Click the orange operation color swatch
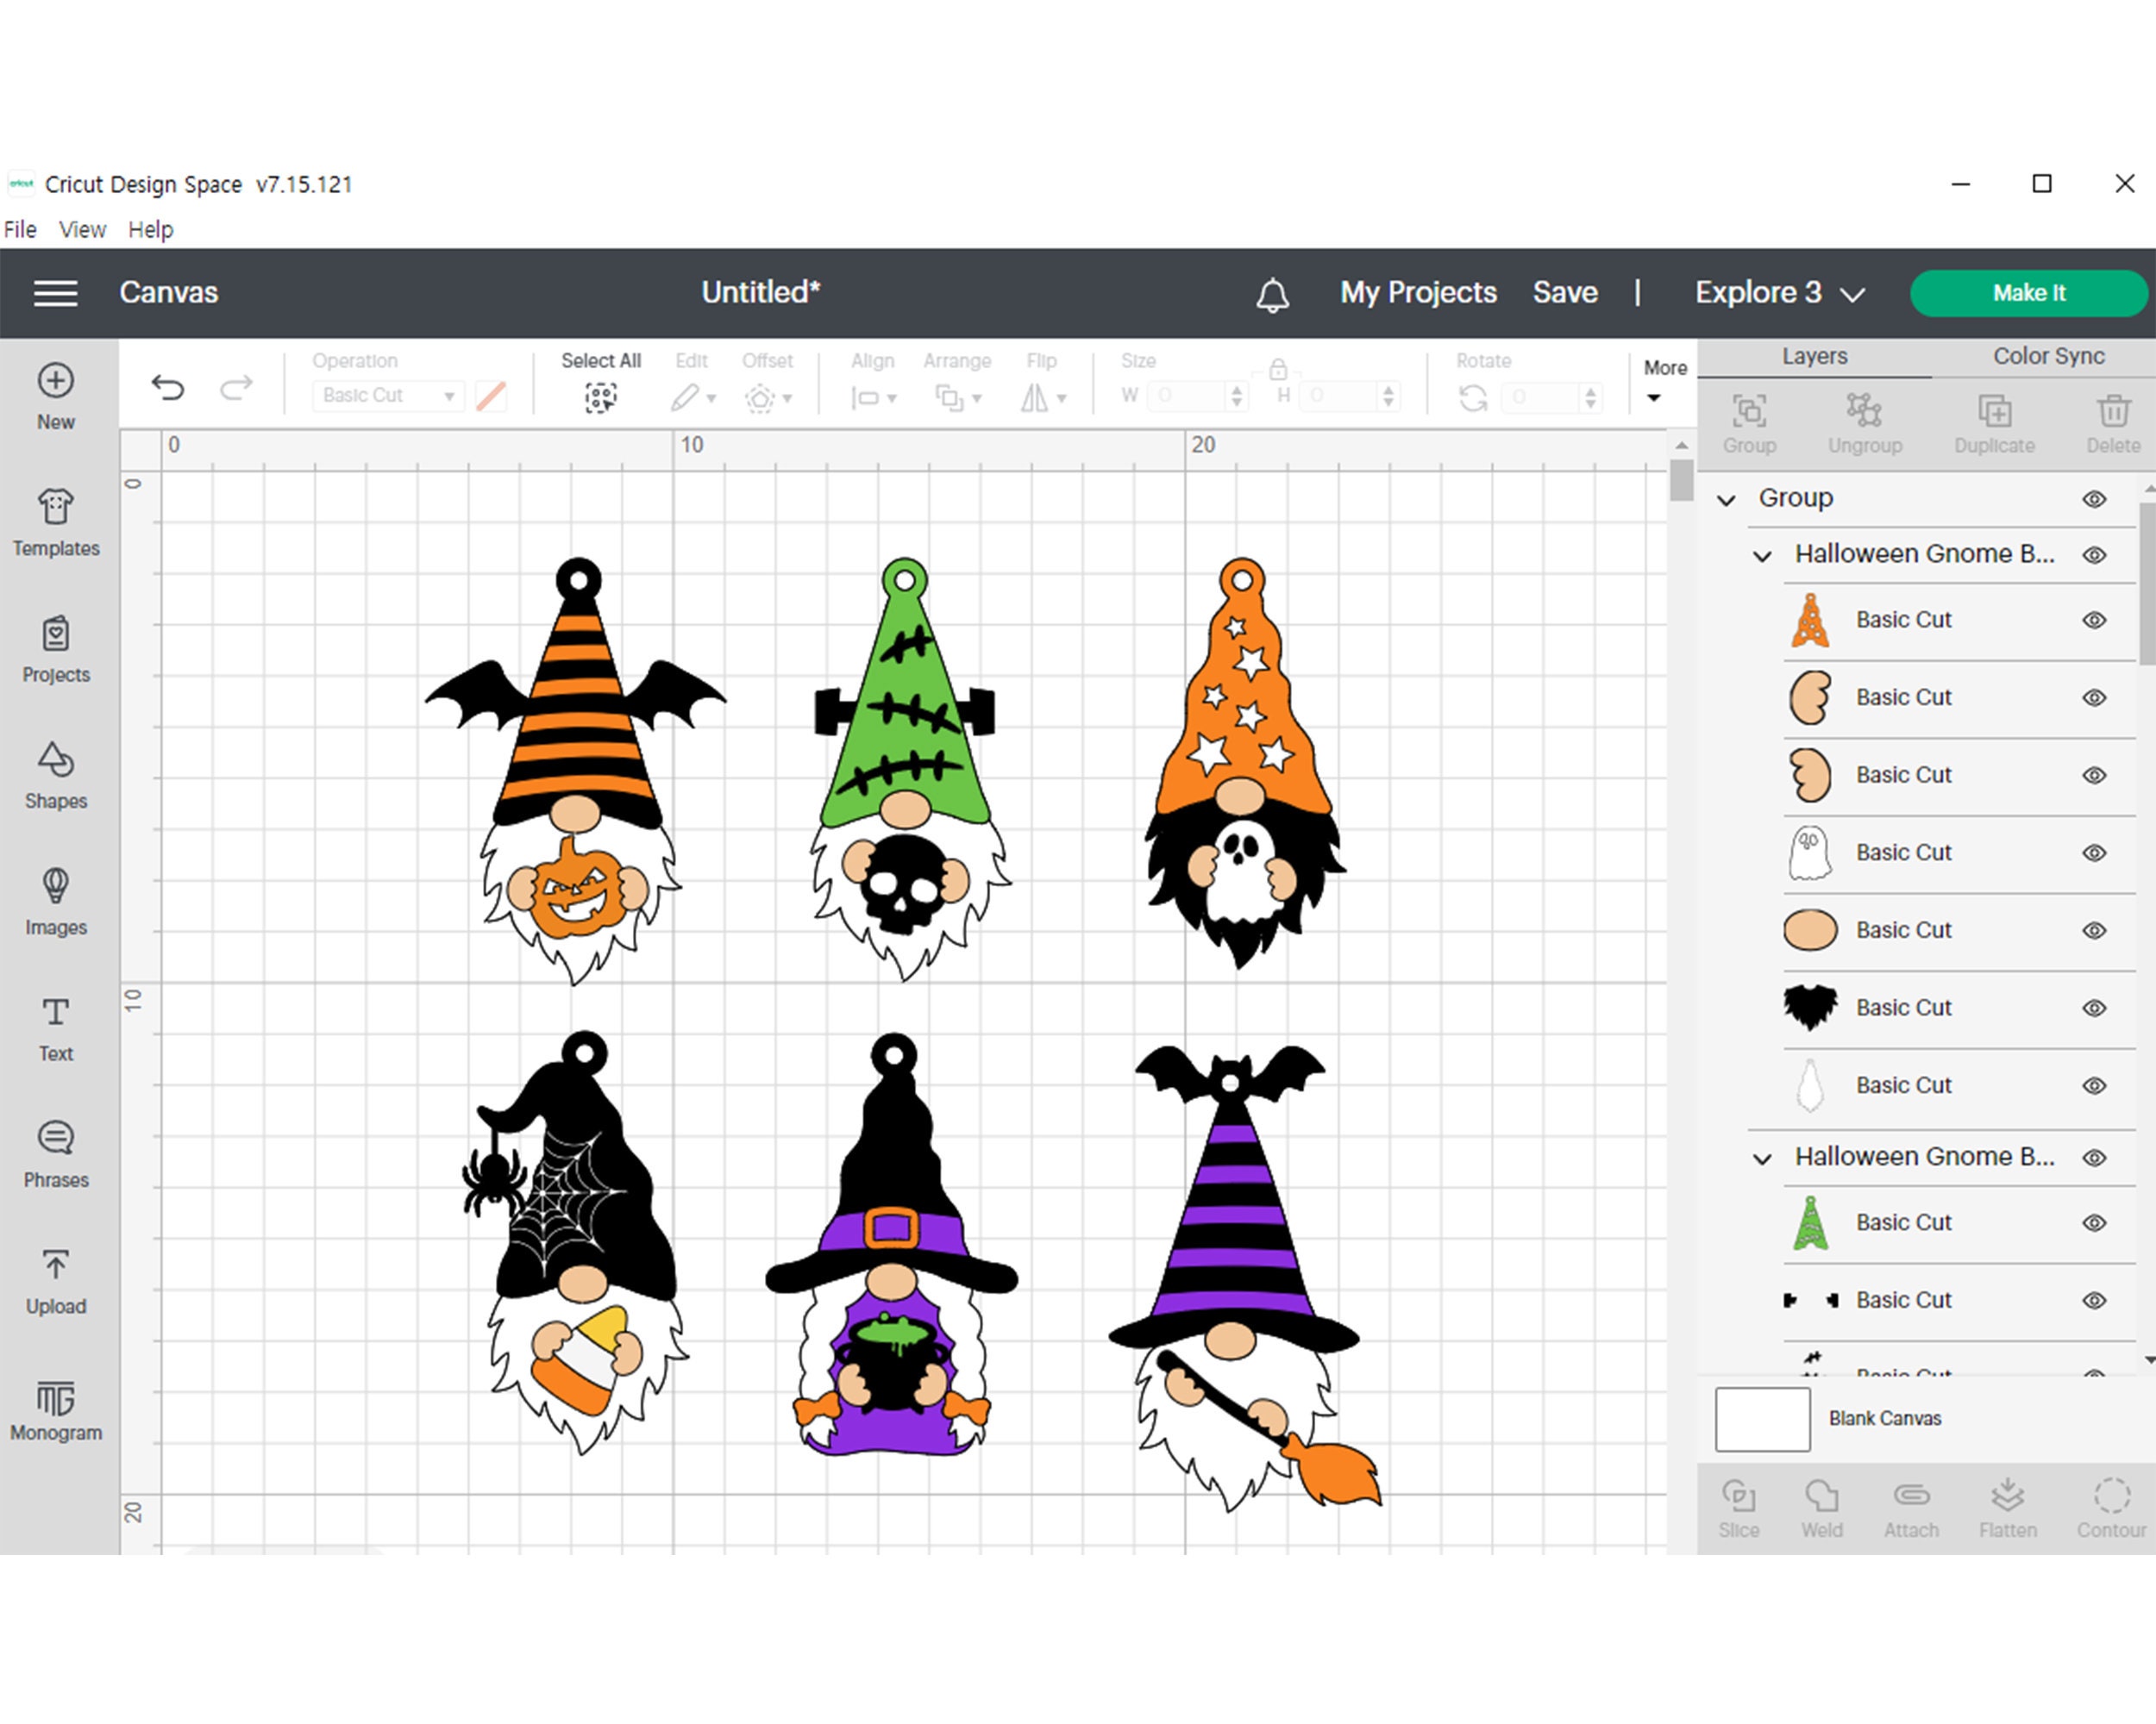The width and height of the screenshot is (2156, 1724). click(491, 395)
